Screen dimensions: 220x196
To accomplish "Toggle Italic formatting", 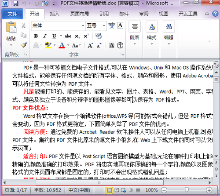I will click(45, 36).
